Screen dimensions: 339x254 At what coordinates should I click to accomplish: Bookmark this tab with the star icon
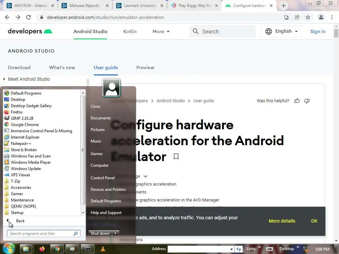[x=308, y=17]
